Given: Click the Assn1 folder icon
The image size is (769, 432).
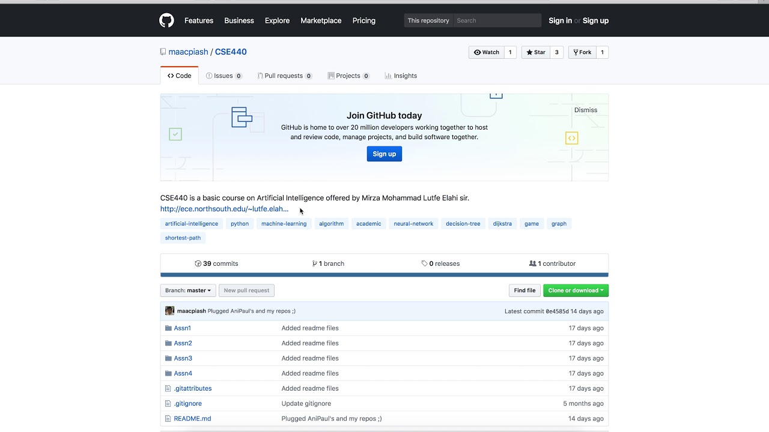Looking at the screenshot, I should point(168,328).
